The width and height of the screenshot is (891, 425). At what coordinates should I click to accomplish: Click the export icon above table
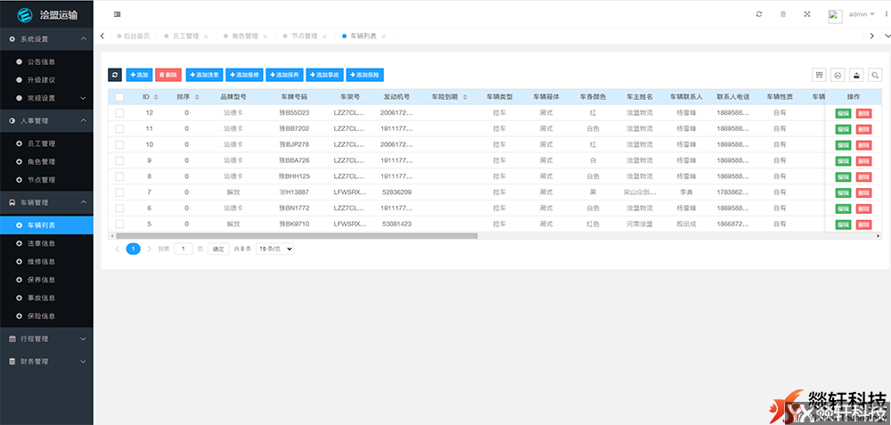857,75
